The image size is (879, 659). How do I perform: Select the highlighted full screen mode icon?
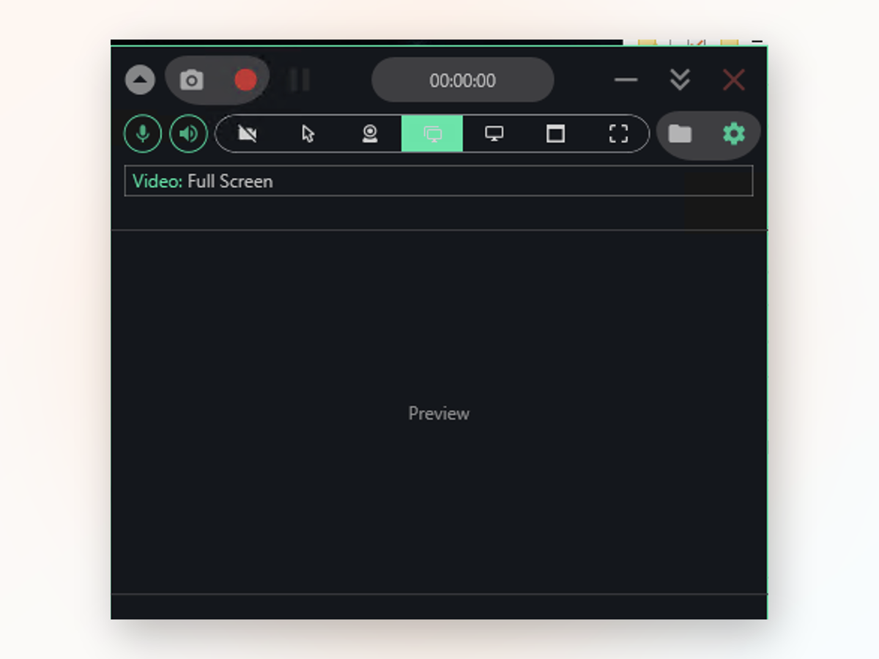tap(432, 133)
